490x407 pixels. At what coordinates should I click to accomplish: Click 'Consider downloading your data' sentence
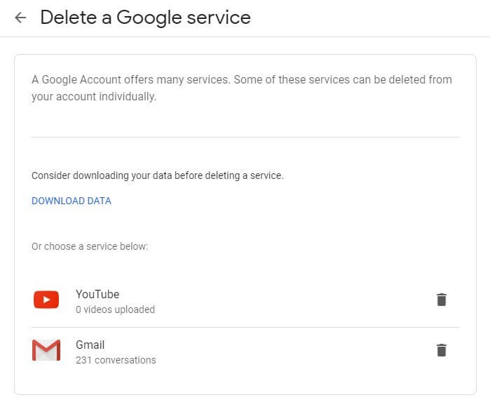tap(158, 175)
